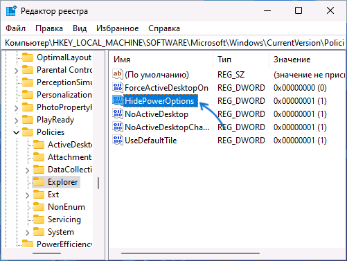
Task: Select the Policies folder icon
Action: click(28, 132)
